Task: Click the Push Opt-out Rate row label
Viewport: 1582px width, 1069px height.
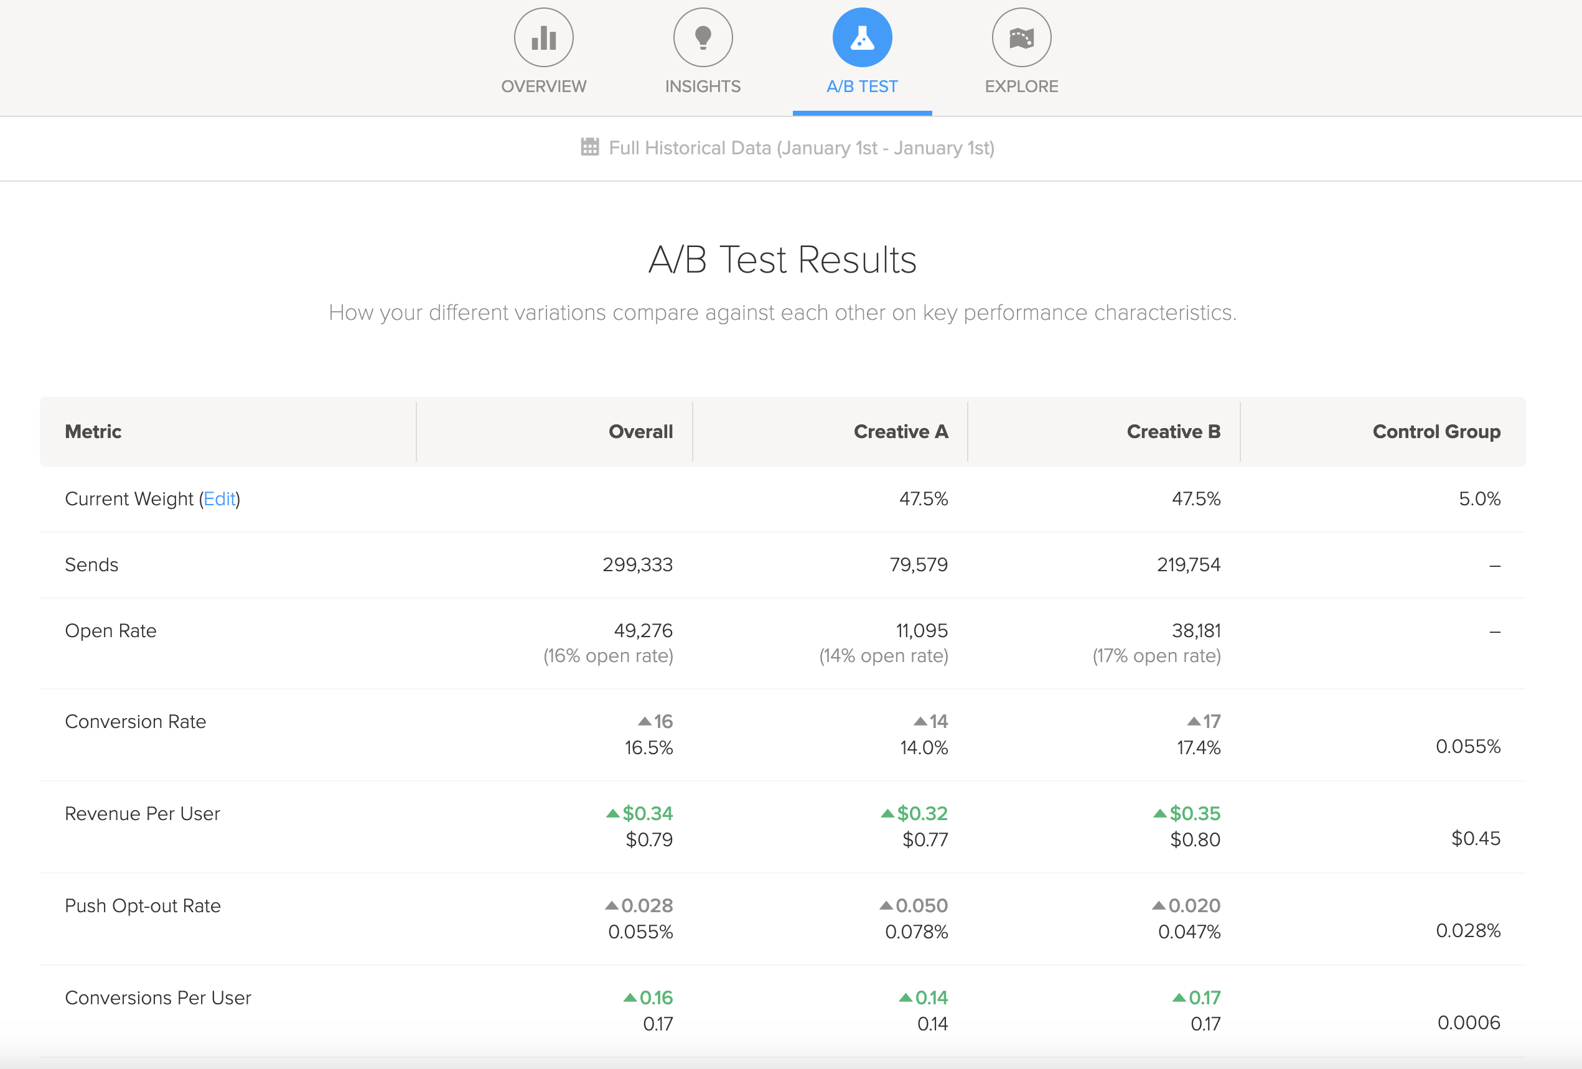Action: click(143, 906)
